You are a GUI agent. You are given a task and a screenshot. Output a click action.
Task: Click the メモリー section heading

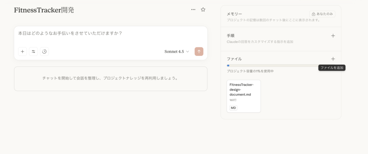coord(234,14)
